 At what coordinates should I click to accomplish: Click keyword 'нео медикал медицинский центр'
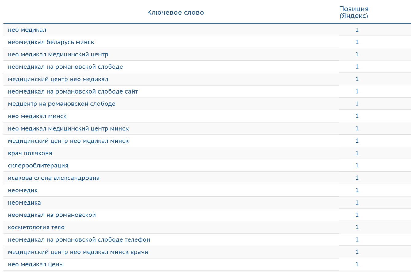(x=58, y=54)
